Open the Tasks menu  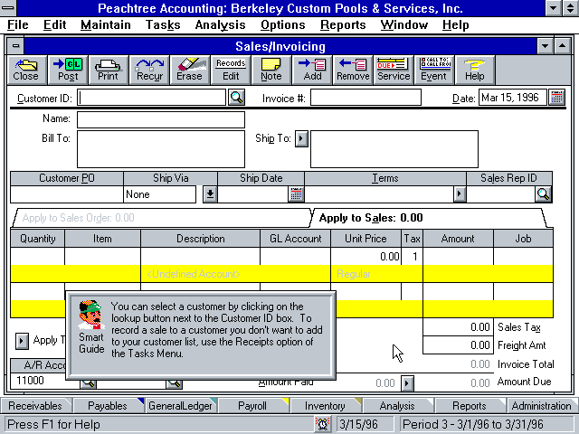[x=163, y=24]
